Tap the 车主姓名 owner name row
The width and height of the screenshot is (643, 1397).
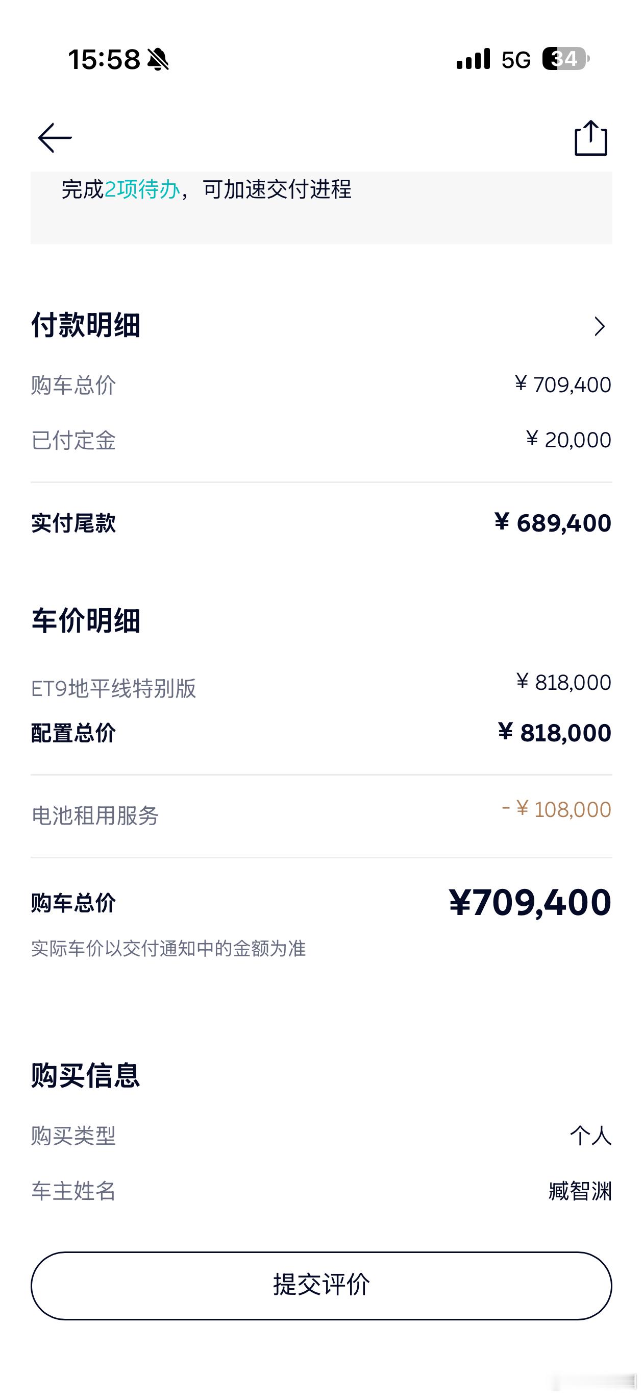coord(321,1191)
